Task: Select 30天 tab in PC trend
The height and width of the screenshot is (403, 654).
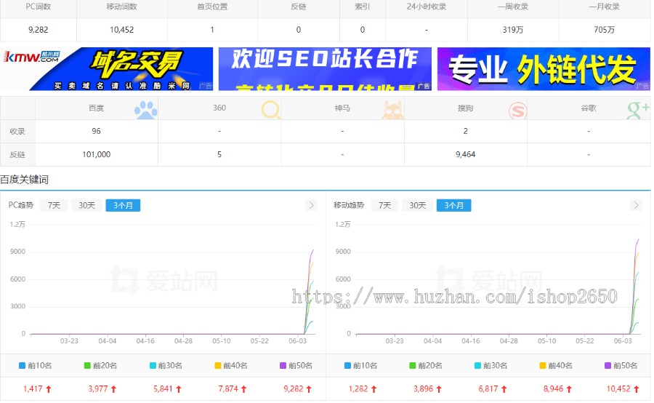Action: [86, 205]
